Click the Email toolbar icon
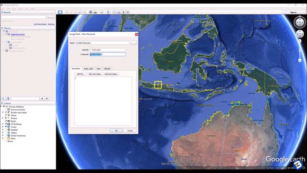Viewport: 307px width, 173px height. click(x=114, y=12)
